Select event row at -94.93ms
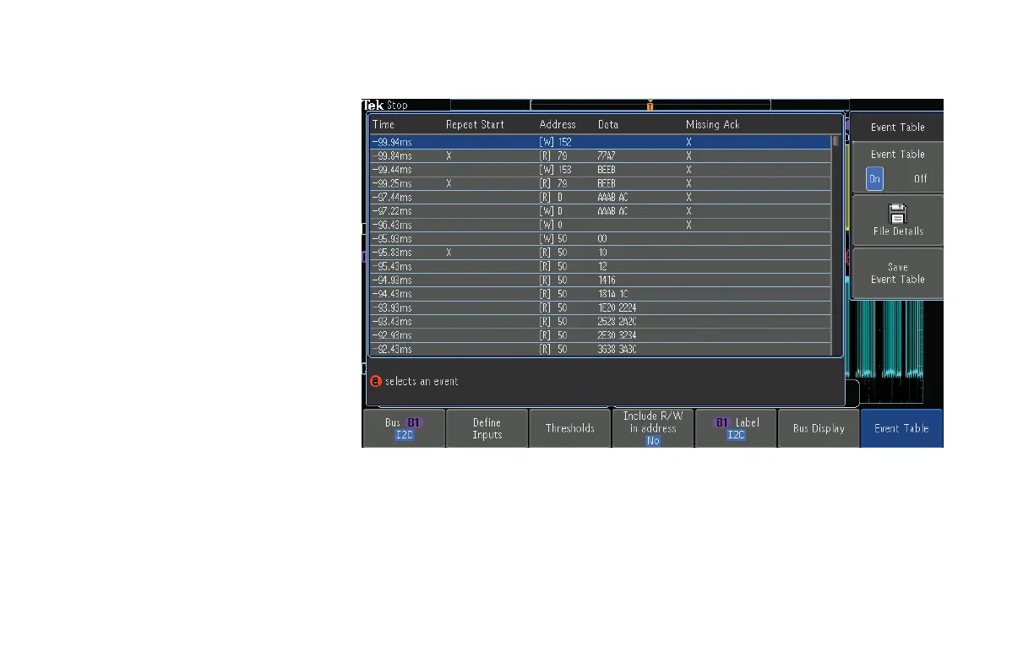The width and height of the screenshot is (1034, 669). (600, 280)
